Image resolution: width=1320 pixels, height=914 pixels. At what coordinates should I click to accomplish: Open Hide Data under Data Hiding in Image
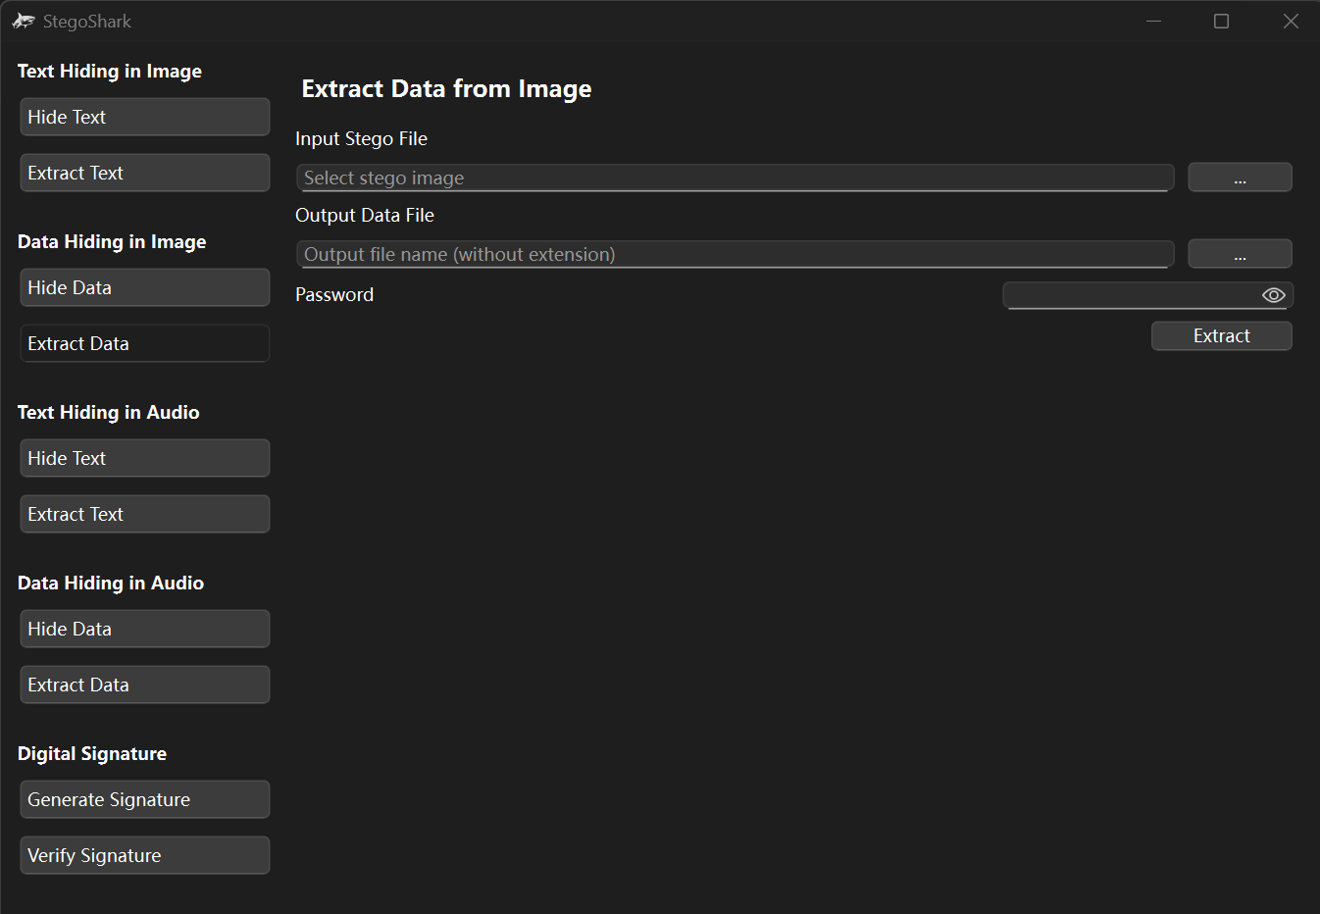coord(145,287)
